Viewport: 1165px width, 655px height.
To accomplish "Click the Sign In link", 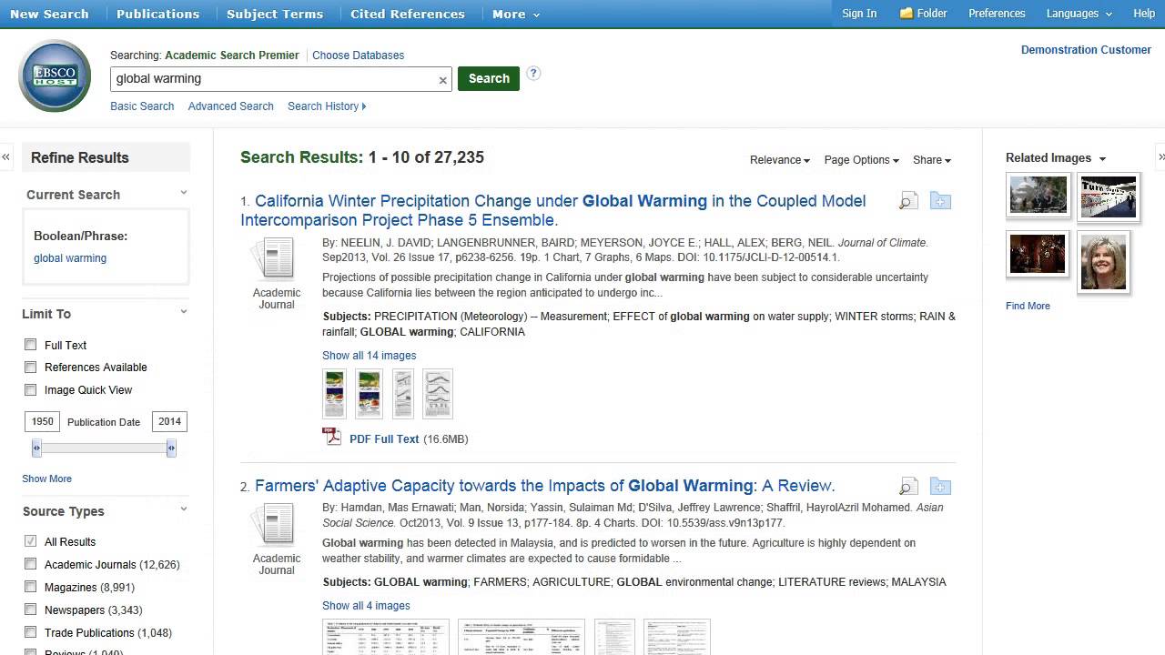I will click(x=859, y=14).
